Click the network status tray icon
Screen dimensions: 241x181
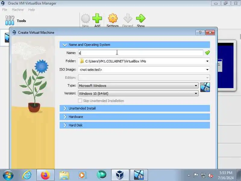[203, 175]
